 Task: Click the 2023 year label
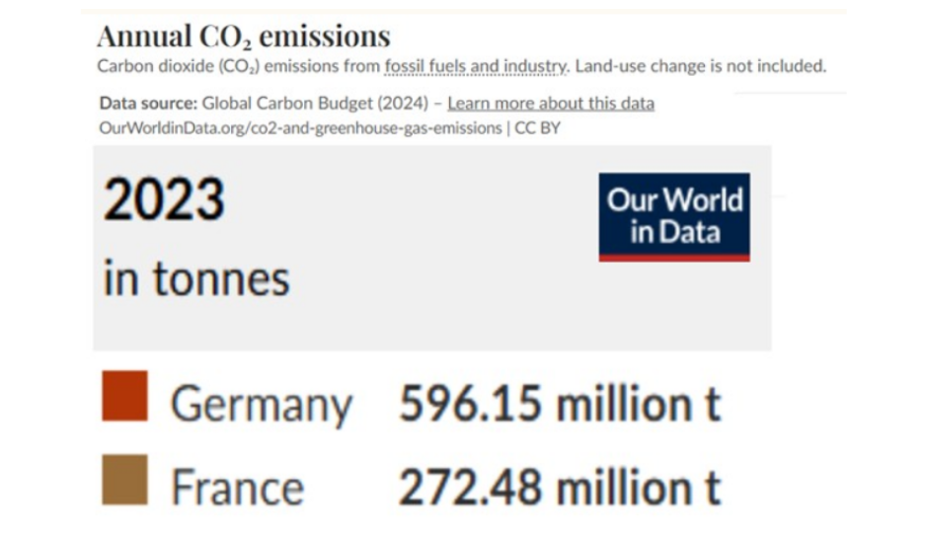pyautogui.click(x=164, y=200)
